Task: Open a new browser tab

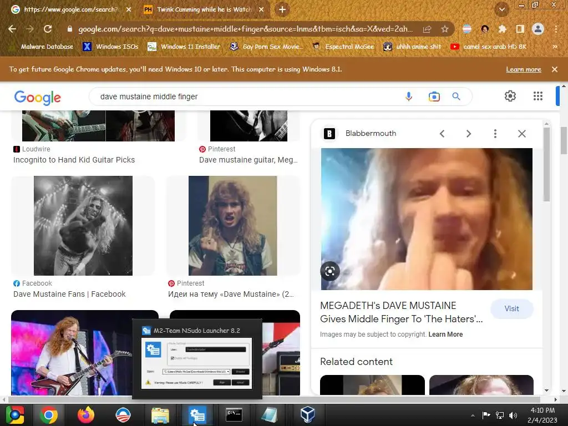Action: point(282,9)
